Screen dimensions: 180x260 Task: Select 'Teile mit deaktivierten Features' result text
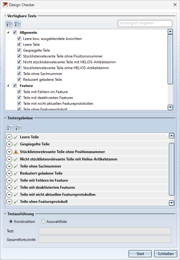[47, 187]
